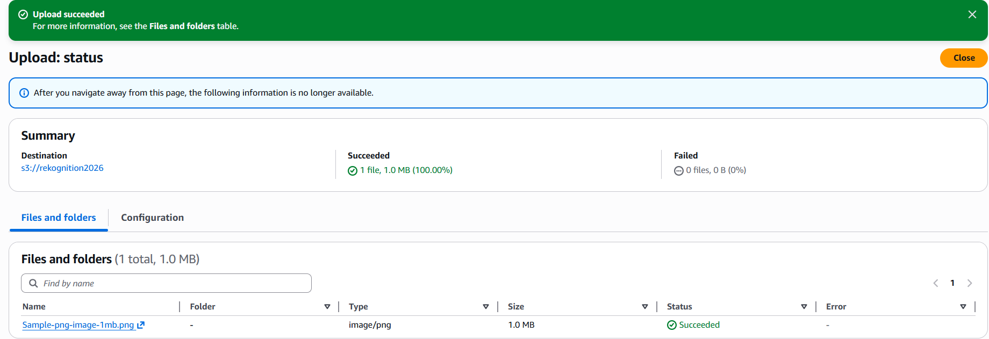The image size is (989, 339).
Task: Go to the previous page of results
Action: click(936, 283)
